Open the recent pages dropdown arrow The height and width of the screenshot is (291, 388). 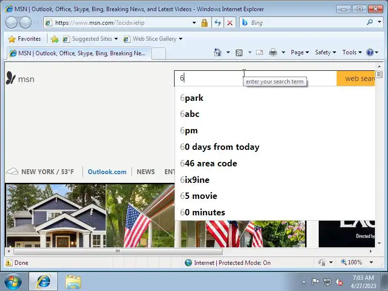tap(36, 22)
